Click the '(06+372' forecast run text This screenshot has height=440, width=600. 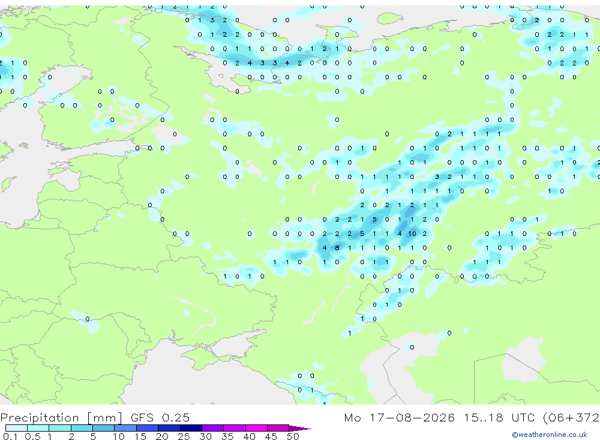(571, 417)
